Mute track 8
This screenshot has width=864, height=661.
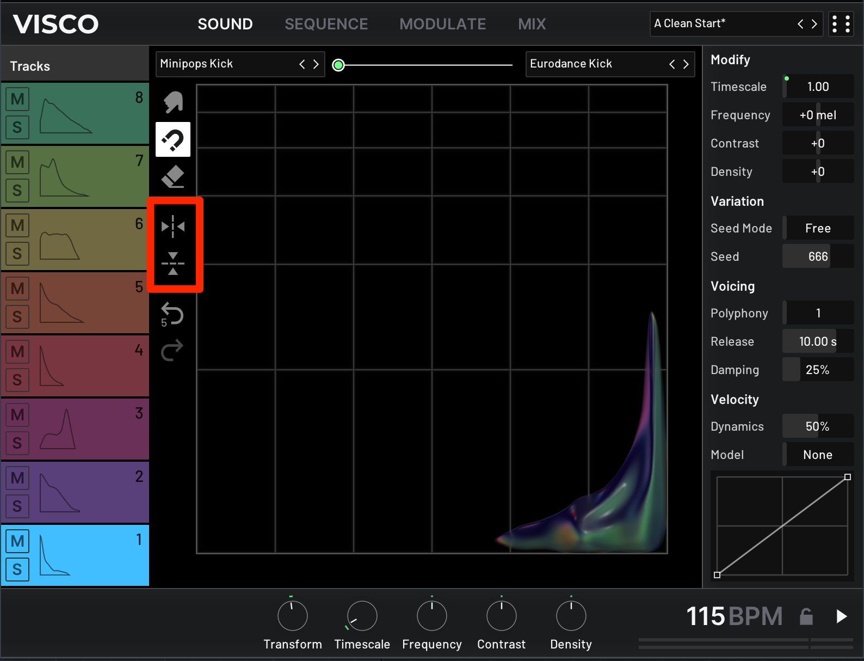[17, 99]
